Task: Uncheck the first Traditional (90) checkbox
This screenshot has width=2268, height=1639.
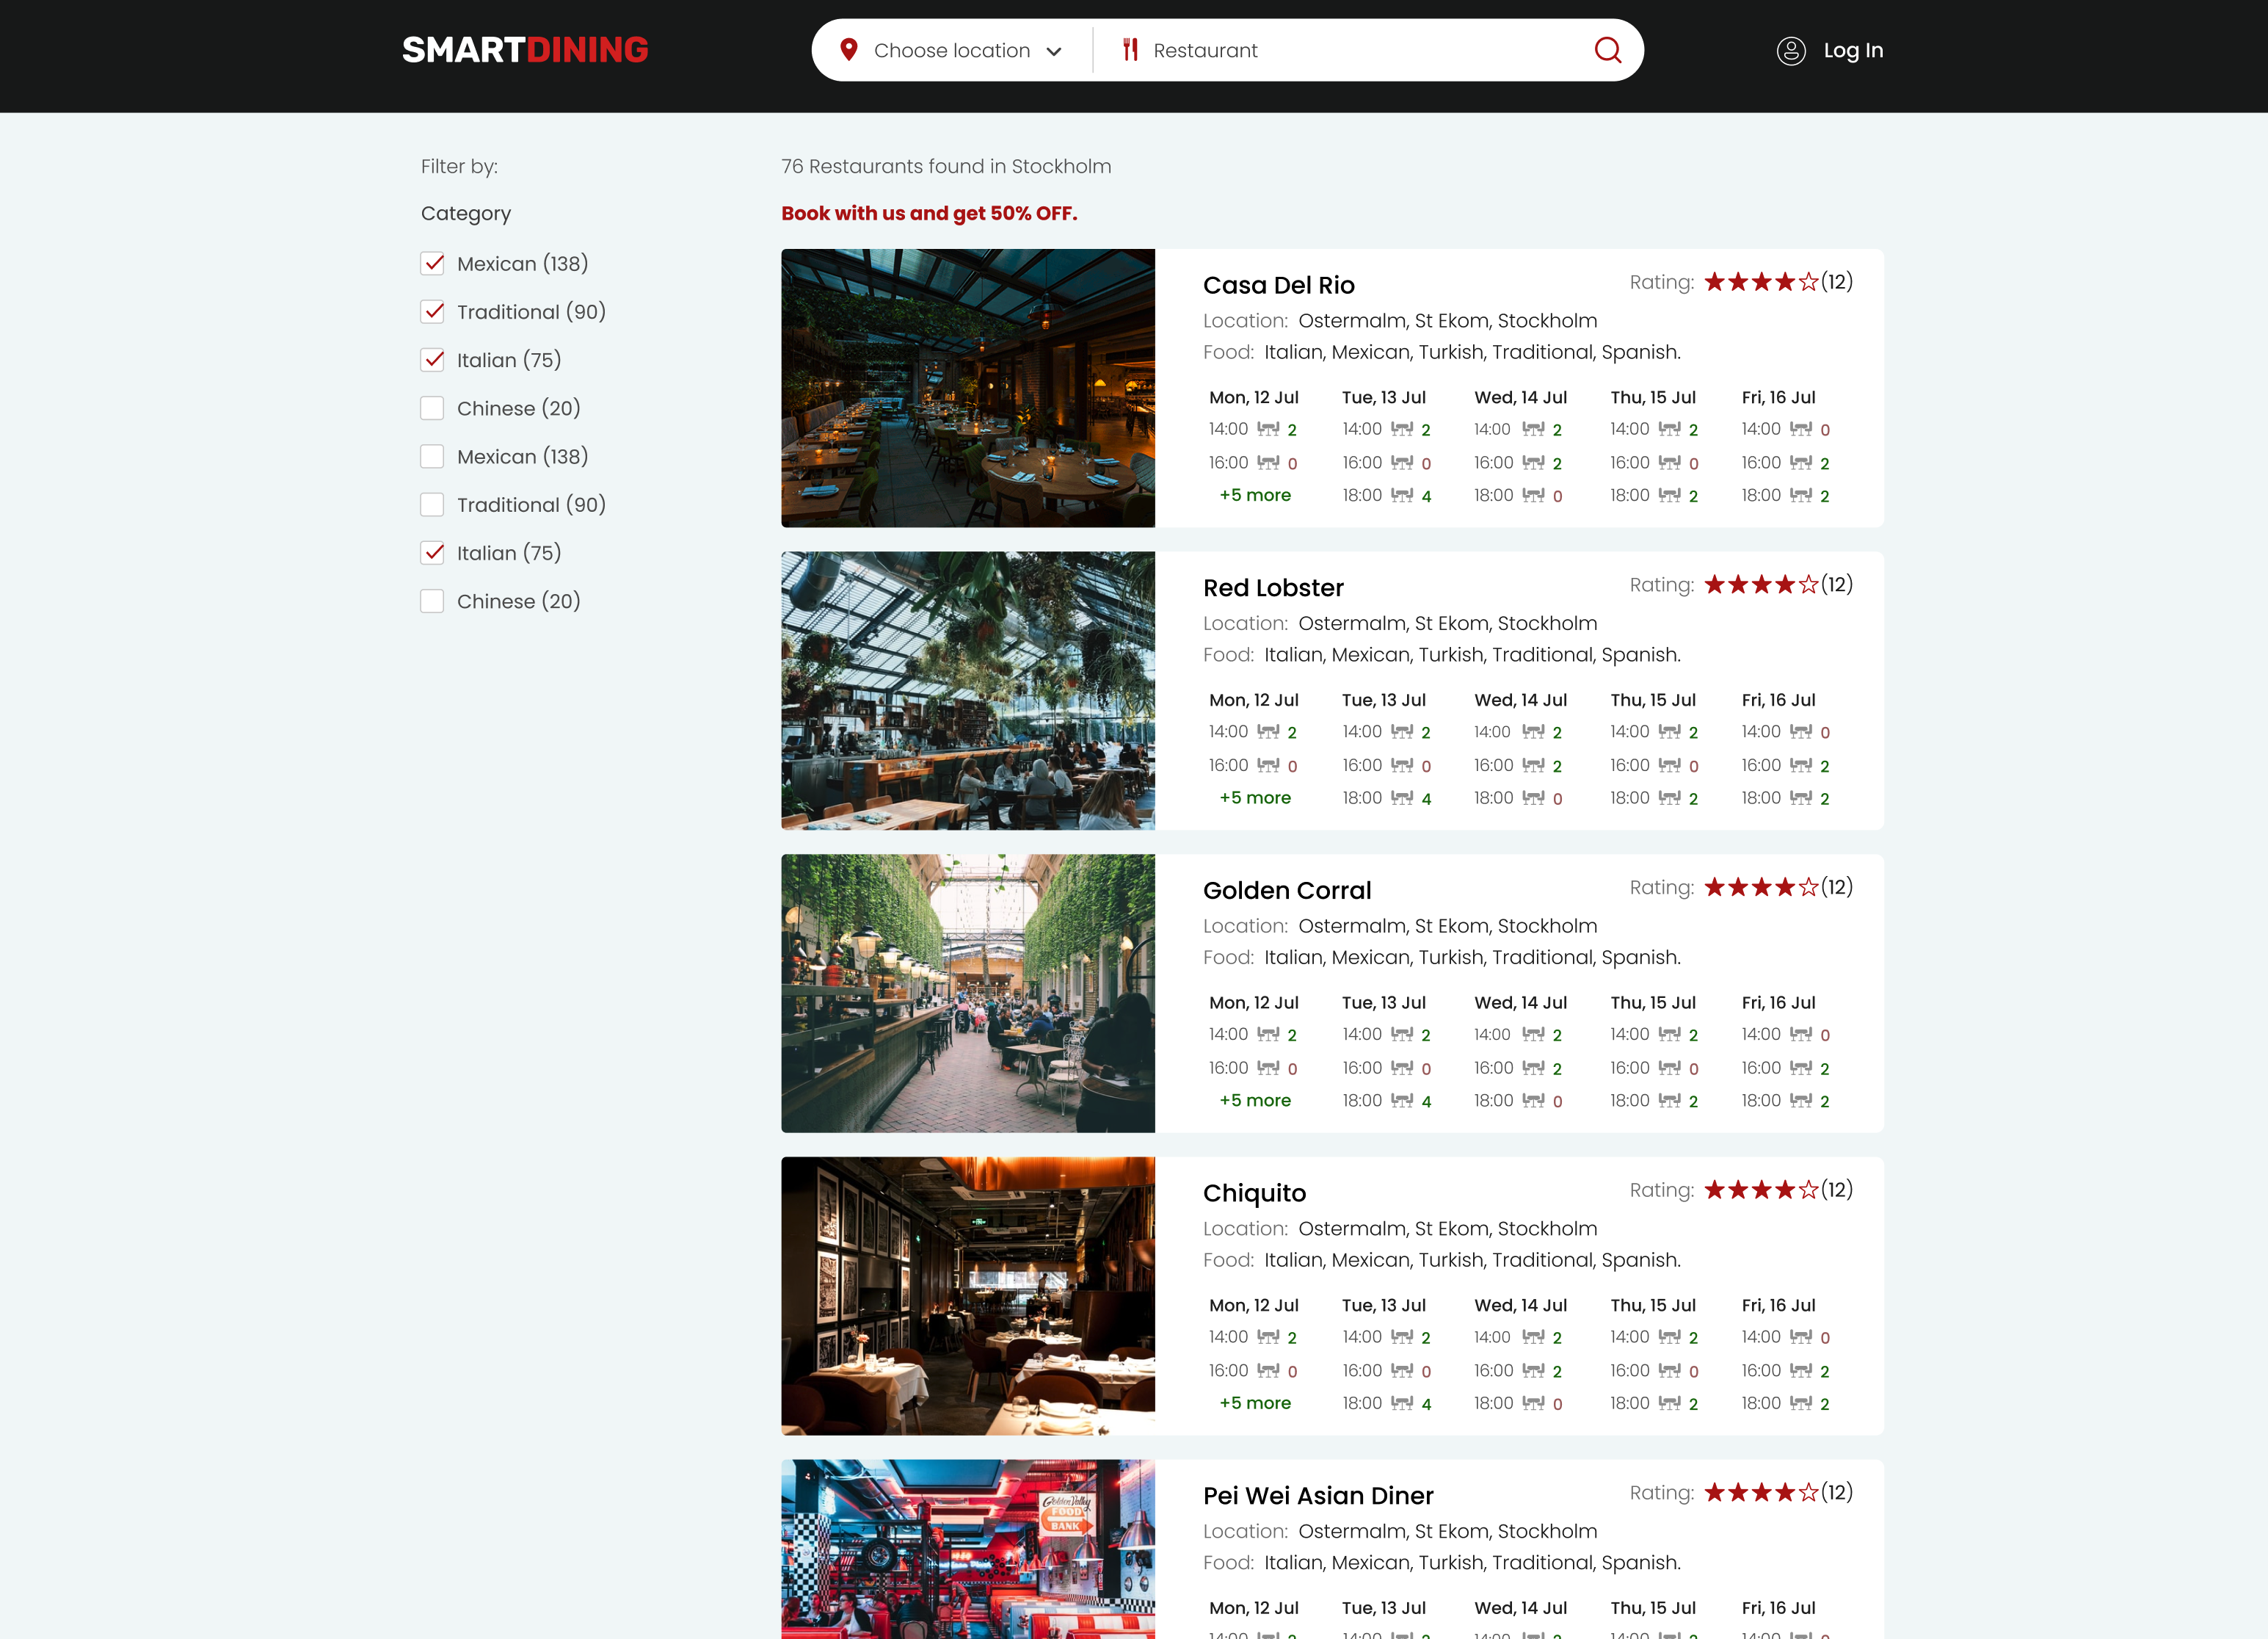Action: click(x=432, y=311)
